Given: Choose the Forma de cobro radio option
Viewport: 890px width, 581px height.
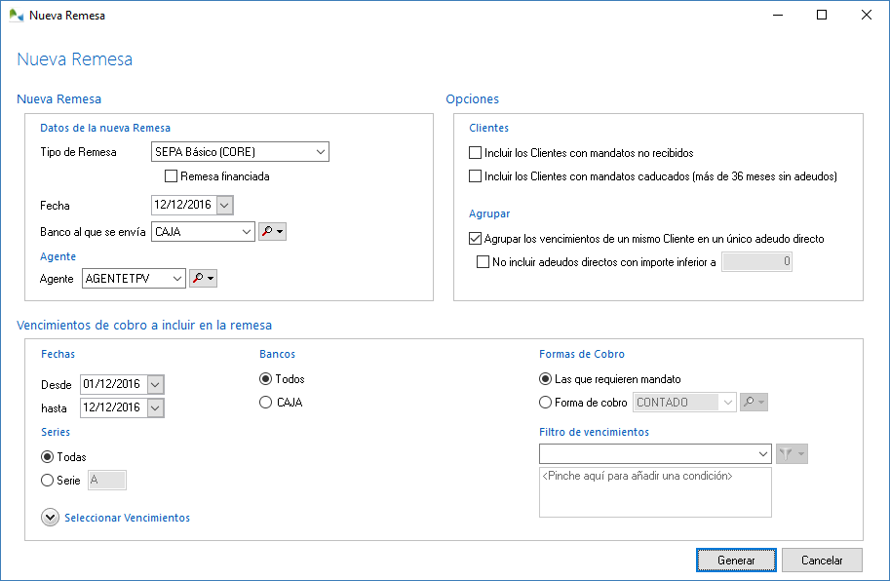Looking at the screenshot, I should point(545,403).
